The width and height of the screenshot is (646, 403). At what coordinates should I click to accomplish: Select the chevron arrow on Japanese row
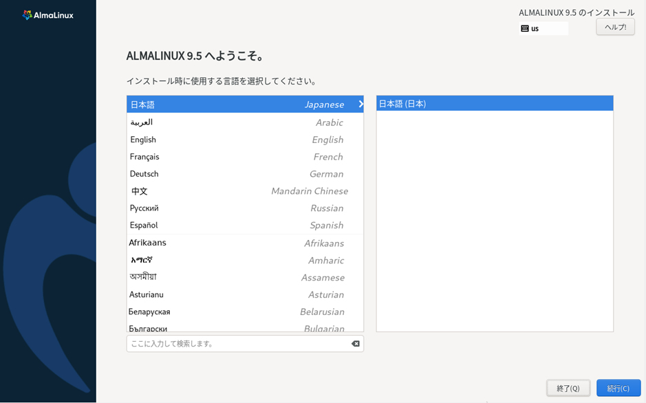[360, 104]
